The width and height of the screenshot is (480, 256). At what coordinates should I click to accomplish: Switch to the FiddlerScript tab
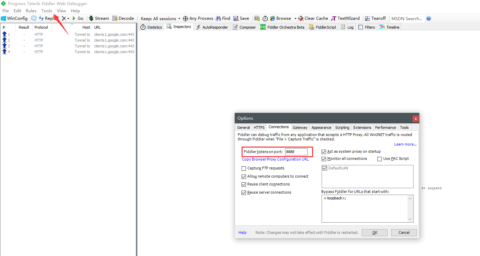(x=323, y=27)
